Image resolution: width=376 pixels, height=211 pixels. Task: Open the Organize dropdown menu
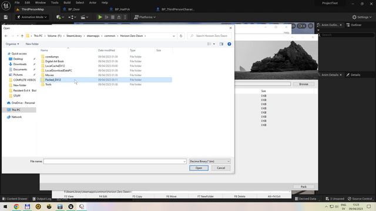[x=12, y=44]
